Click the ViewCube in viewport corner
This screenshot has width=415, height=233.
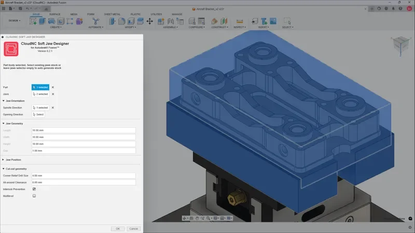tap(400, 46)
